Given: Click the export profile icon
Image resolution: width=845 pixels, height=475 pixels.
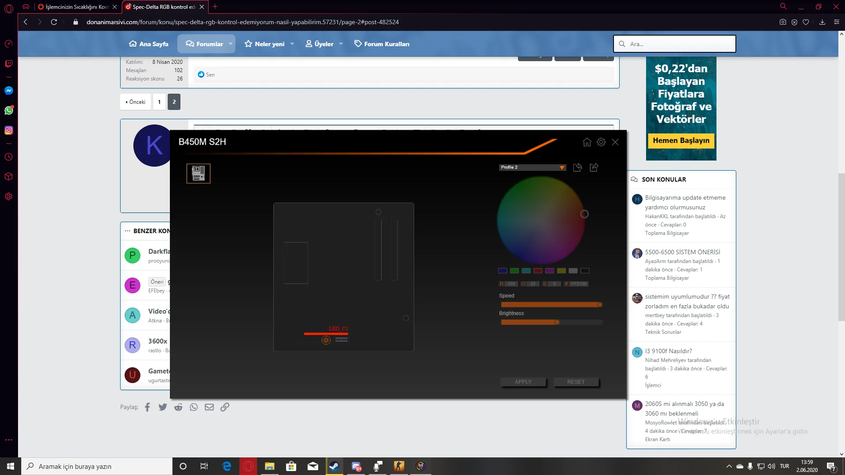Looking at the screenshot, I should [594, 168].
